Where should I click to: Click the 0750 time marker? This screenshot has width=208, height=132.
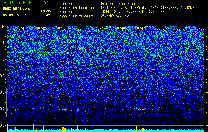[x=200, y=28]
